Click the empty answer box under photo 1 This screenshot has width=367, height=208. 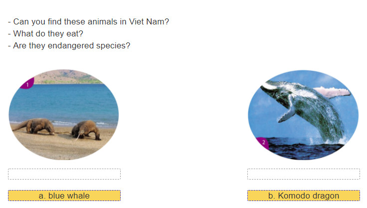pos(64,174)
